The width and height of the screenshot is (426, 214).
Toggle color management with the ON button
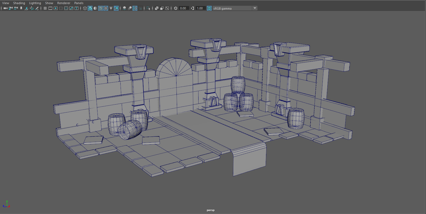[x=209, y=8]
